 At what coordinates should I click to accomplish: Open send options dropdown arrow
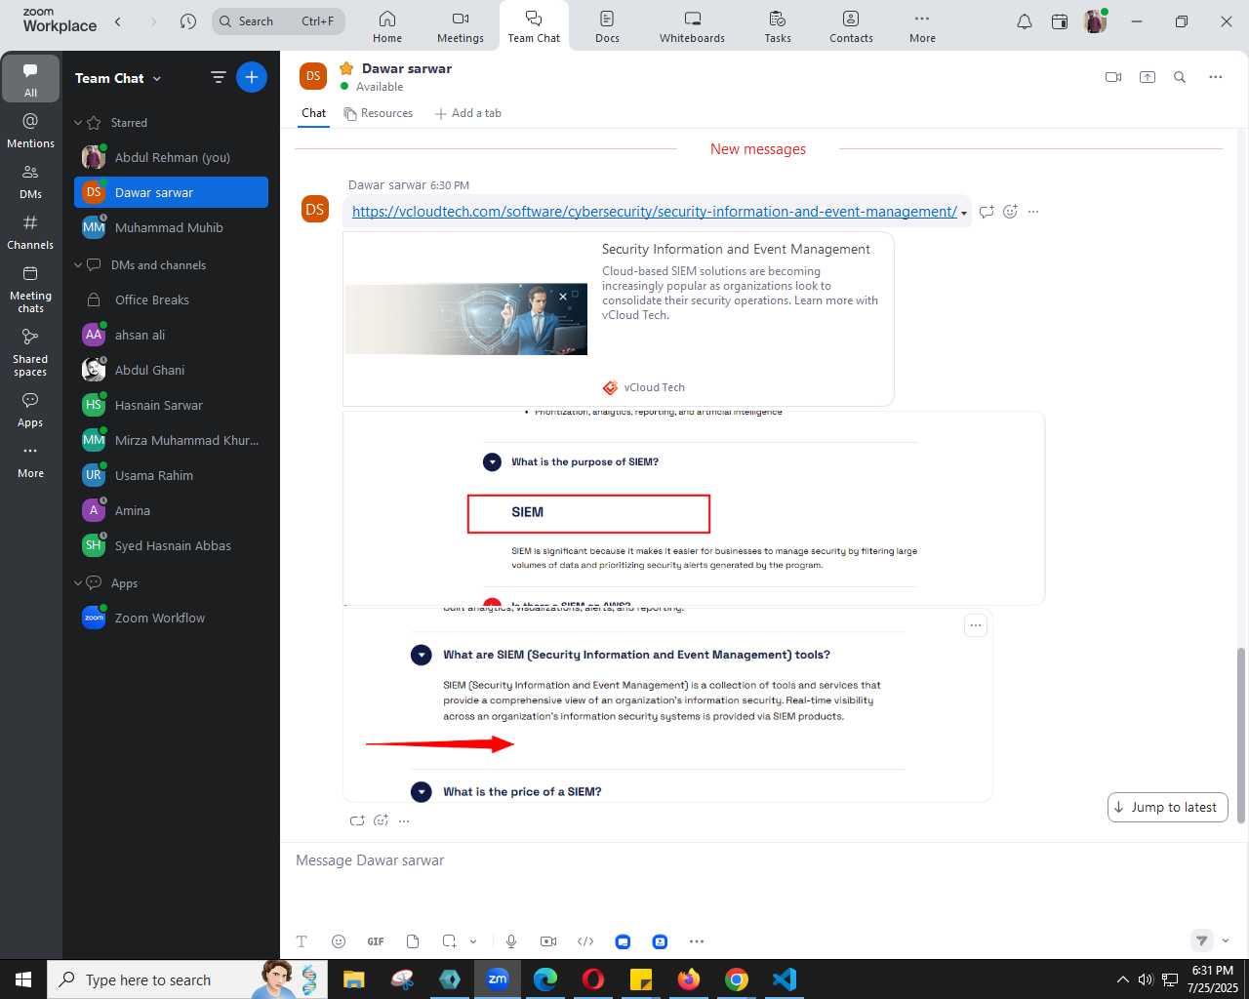[x=1226, y=940]
